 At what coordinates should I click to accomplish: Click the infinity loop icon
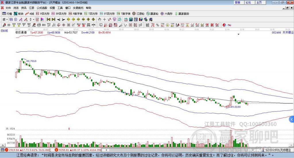click(229, 25)
